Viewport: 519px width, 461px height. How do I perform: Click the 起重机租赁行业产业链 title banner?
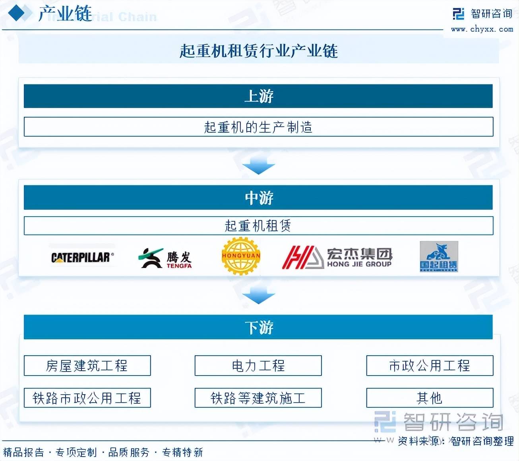tap(258, 51)
